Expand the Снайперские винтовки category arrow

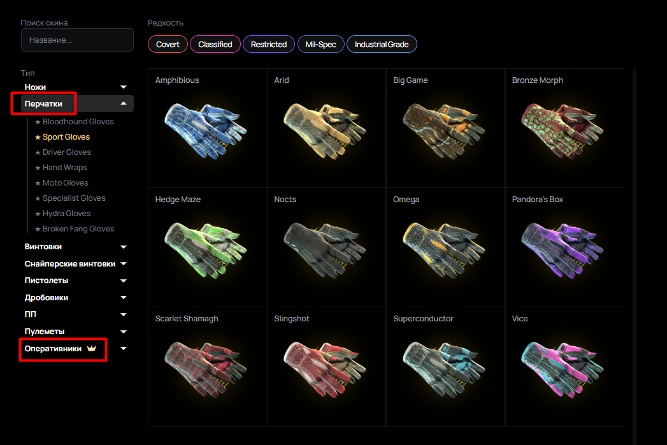tap(124, 263)
